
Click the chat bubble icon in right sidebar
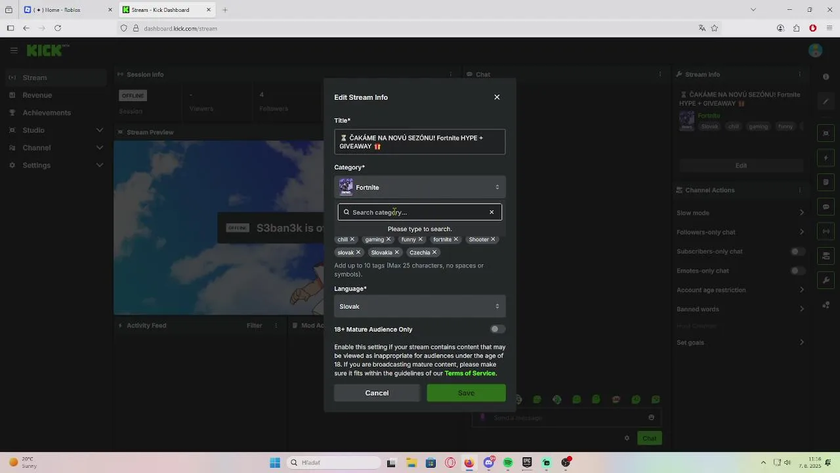click(826, 207)
